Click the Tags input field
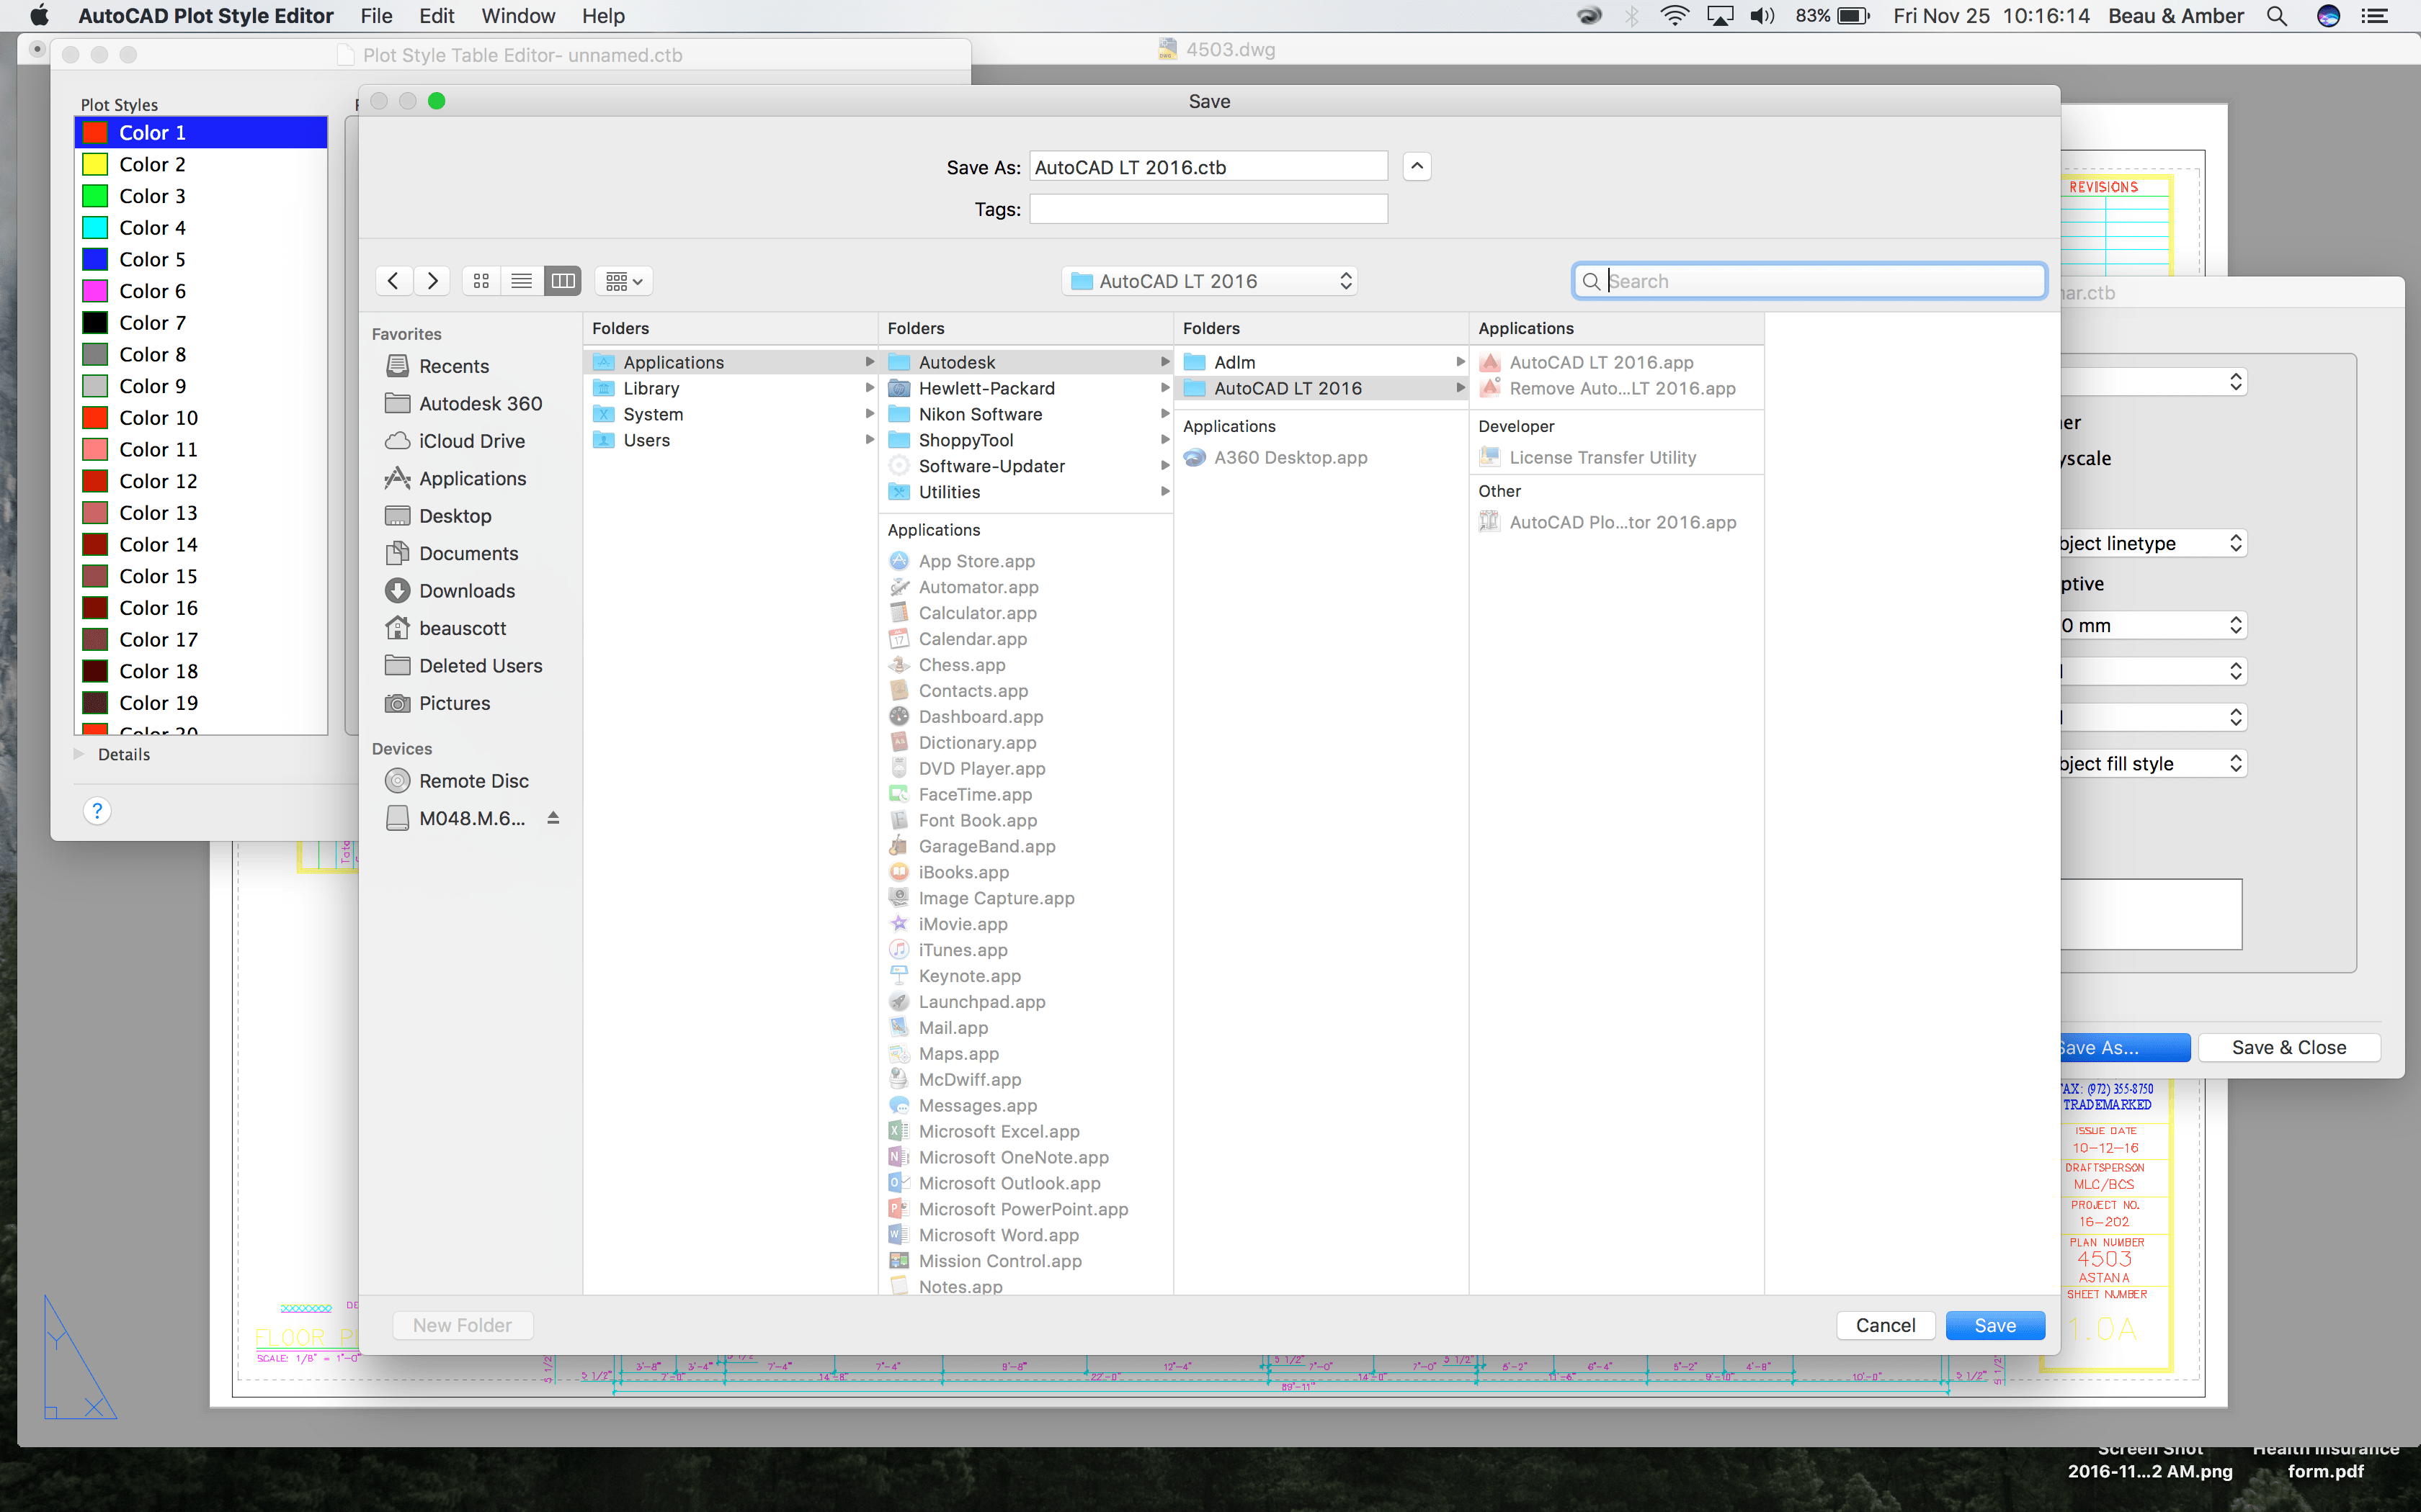This screenshot has width=2421, height=1512. pos(1208,209)
